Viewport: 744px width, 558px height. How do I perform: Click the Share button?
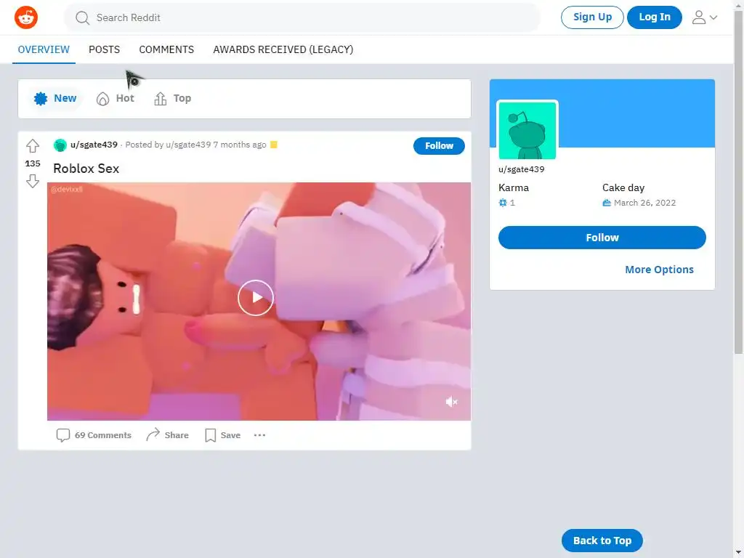[167, 435]
